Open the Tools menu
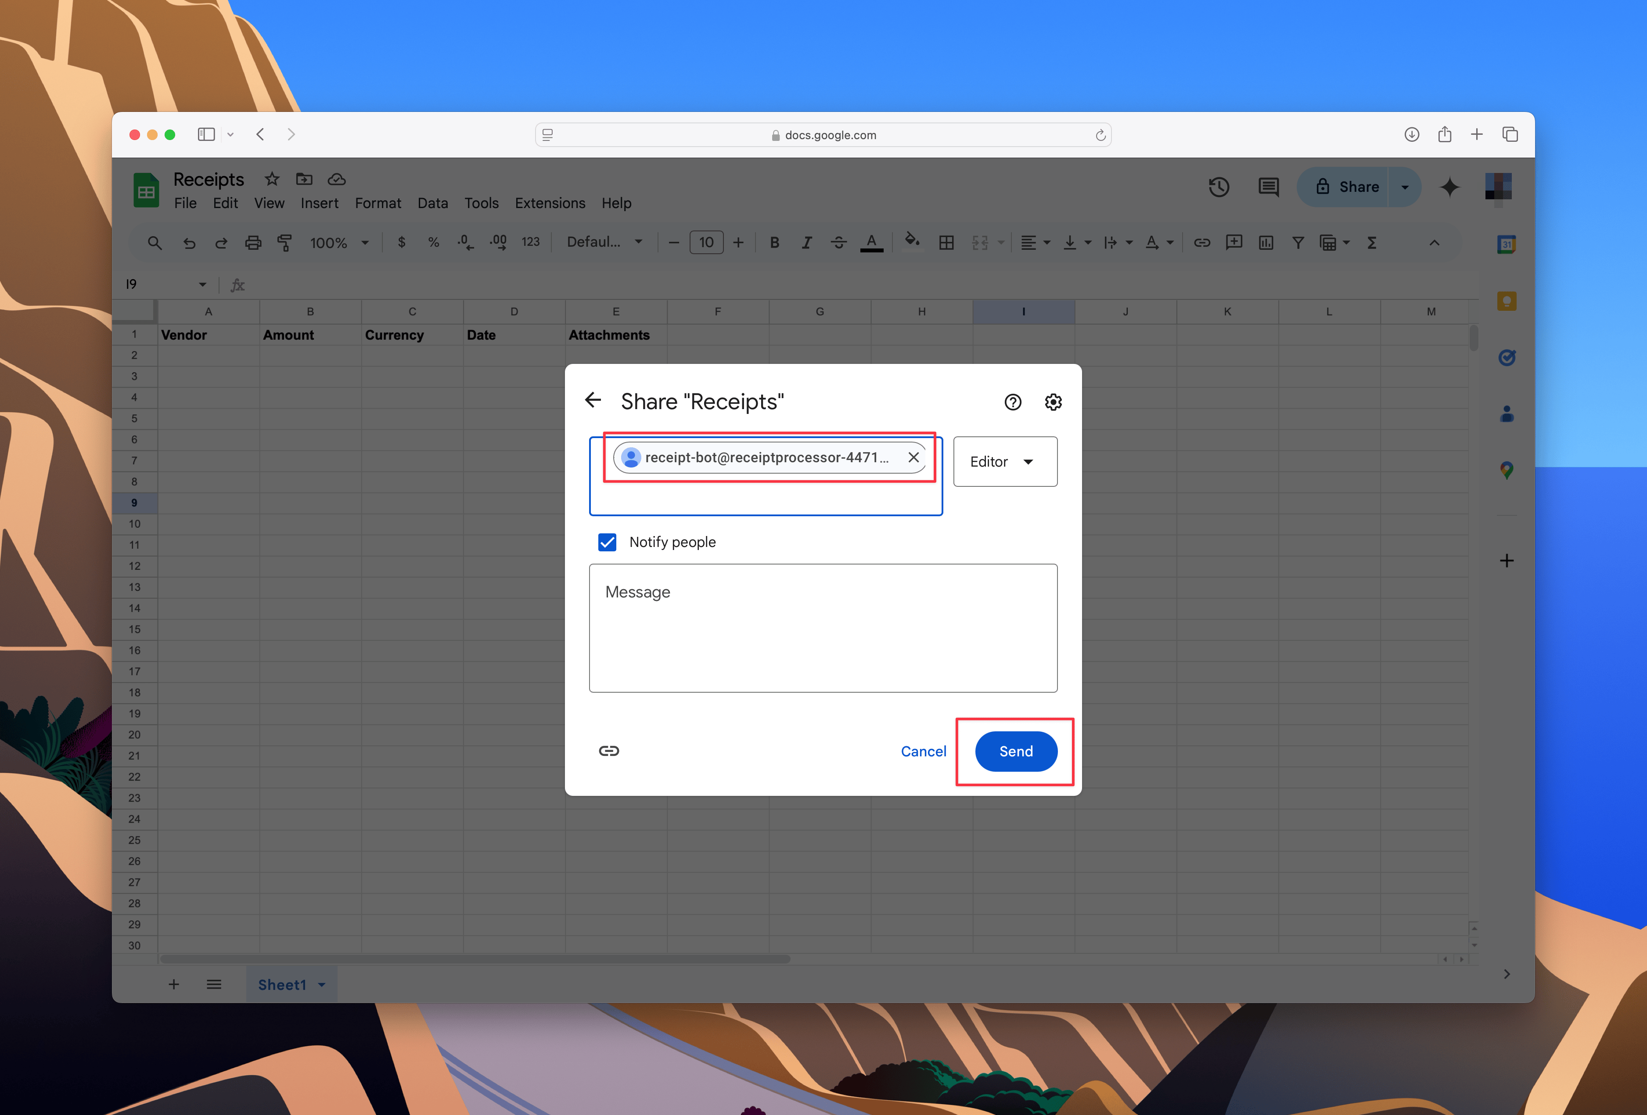Screen dimensions: 1647x1115 pyautogui.click(x=481, y=203)
